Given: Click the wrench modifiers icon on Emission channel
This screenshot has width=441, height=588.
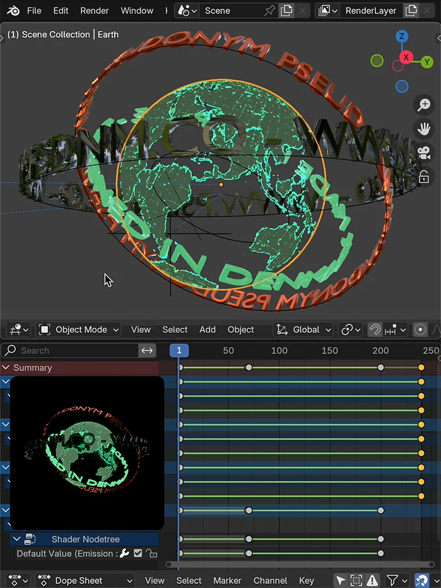Looking at the screenshot, I should click(x=125, y=553).
